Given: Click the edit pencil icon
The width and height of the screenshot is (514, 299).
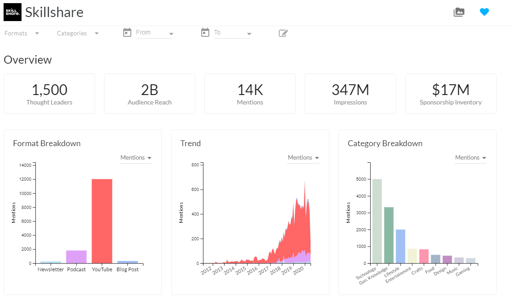Looking at the screenshot, I should [x=283, y=33].
